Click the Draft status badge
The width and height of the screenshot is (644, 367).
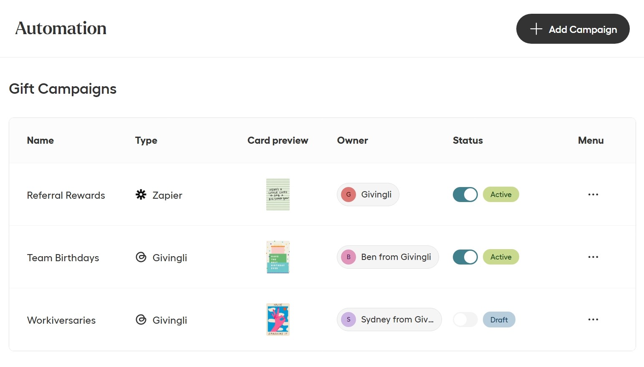(499, 320)
